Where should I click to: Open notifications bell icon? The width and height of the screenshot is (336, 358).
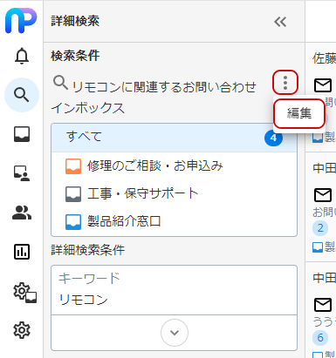click(22, 56)
